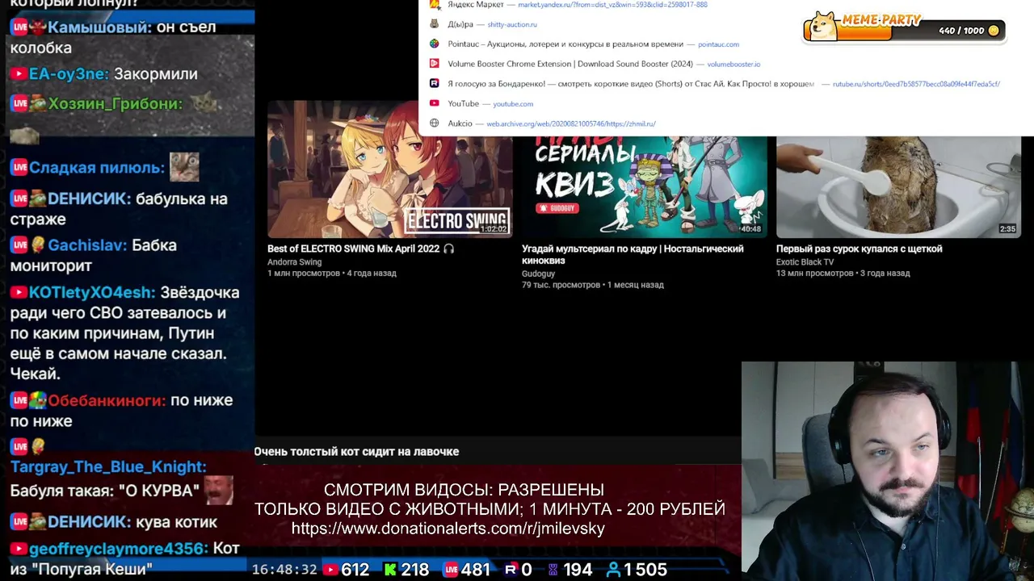Select the Д(ы)ра shitty-auction.ru suggestion

click(x=725, y=24)
